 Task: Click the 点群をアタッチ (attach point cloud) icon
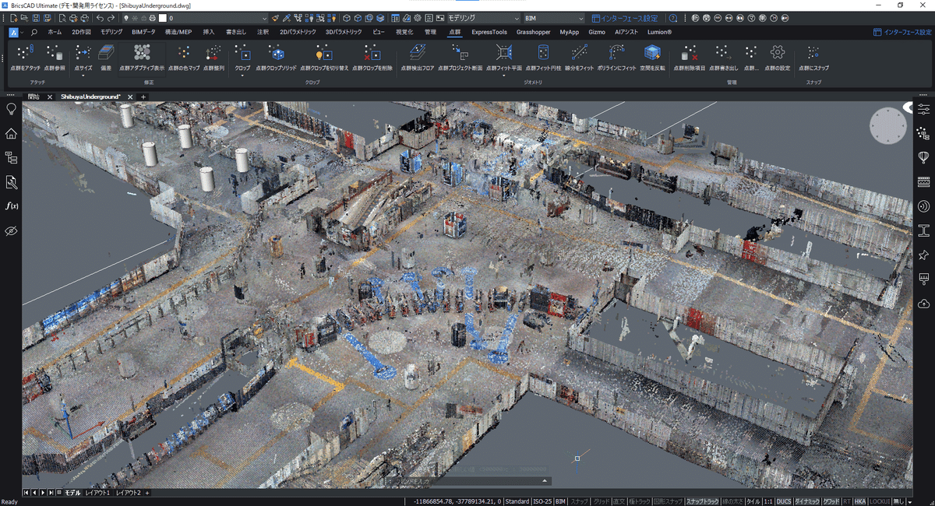(x=25, y=53)
